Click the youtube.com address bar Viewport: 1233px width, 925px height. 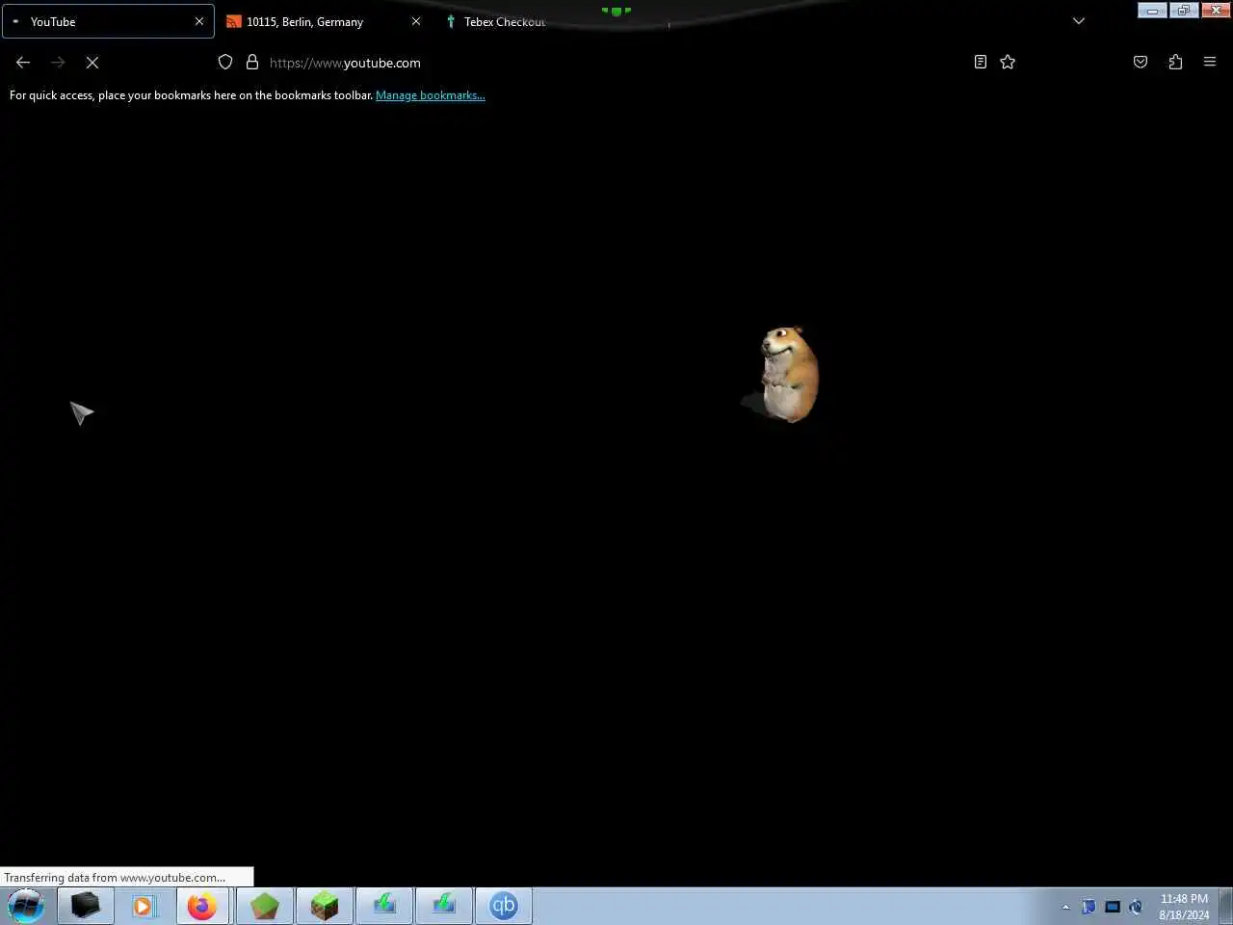616,63
